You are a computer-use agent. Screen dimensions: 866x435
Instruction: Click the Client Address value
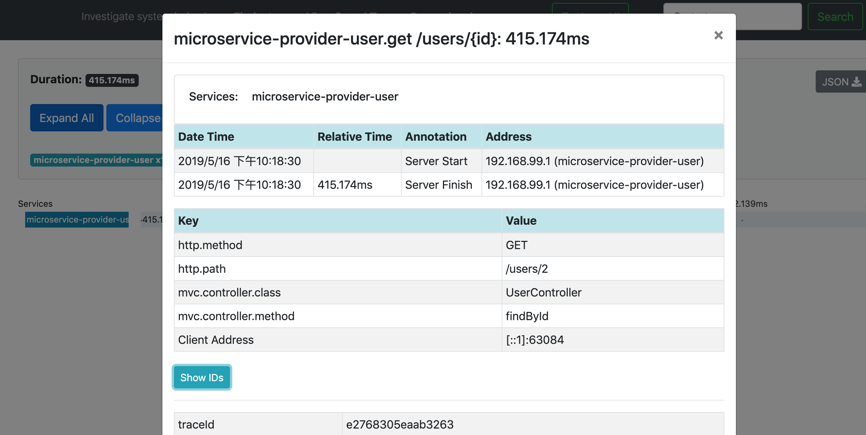tap(535, 340)
